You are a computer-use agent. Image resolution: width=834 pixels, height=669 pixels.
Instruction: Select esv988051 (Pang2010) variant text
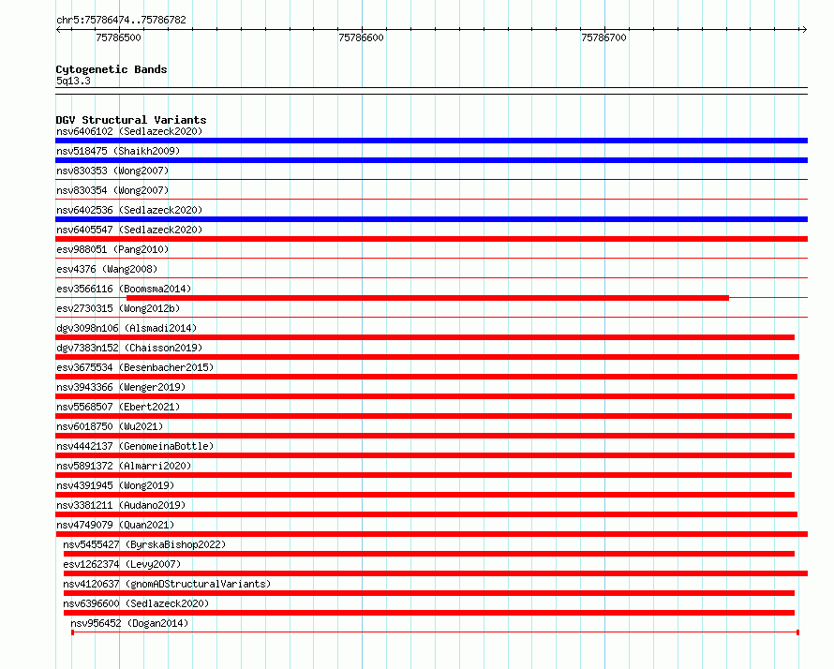click(x=112, y=249)
